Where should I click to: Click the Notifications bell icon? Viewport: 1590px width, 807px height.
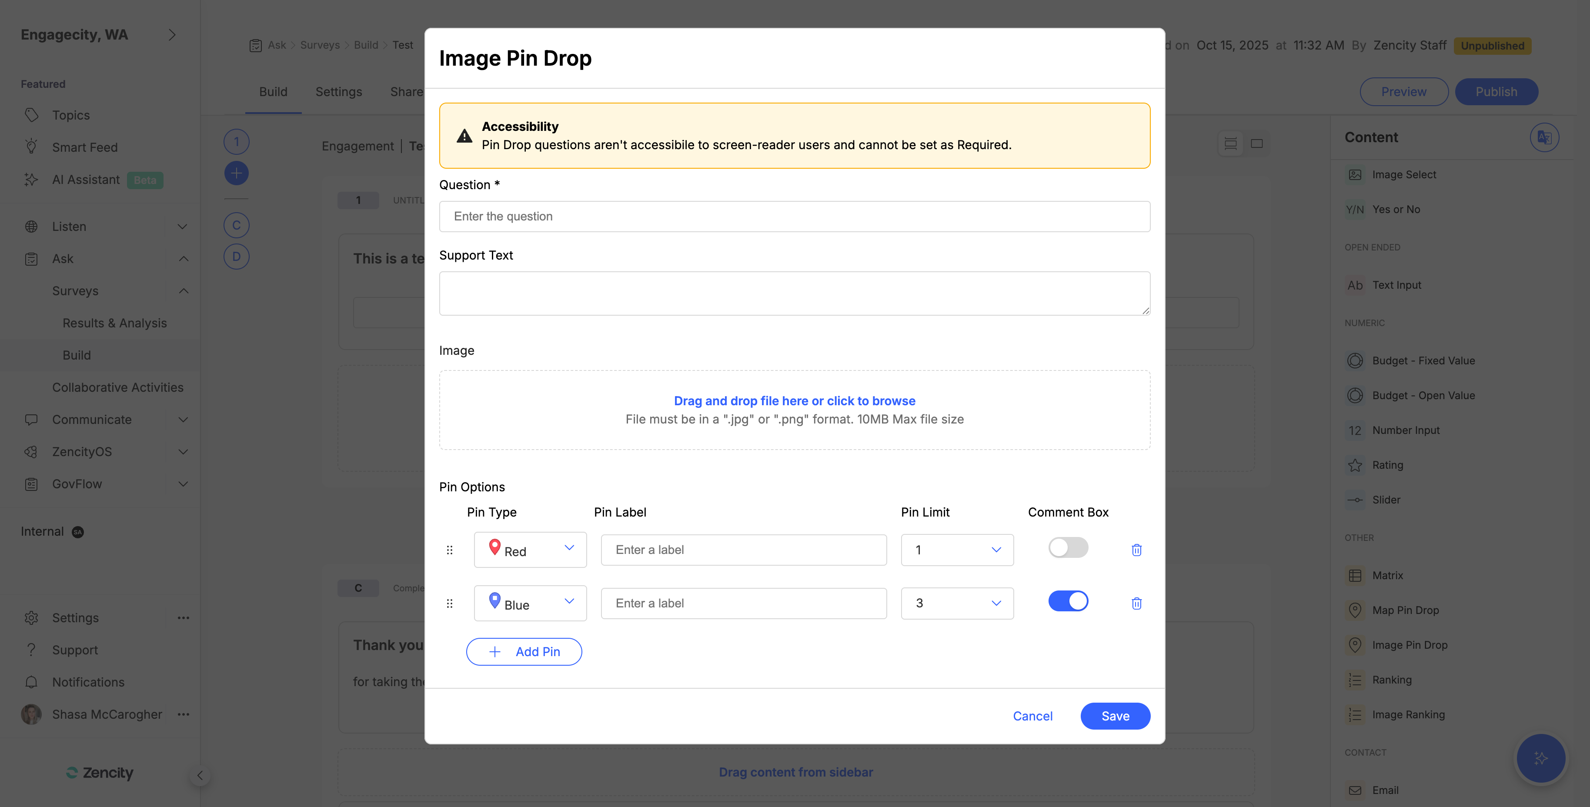pos(31,682)
